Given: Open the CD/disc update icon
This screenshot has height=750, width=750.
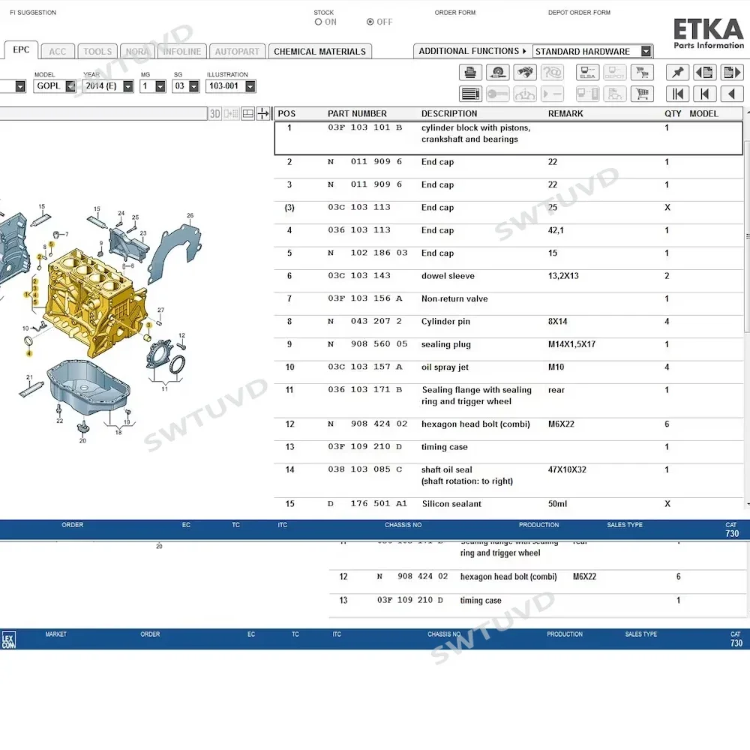Looking at the screenshot, I should pos(497,72).
